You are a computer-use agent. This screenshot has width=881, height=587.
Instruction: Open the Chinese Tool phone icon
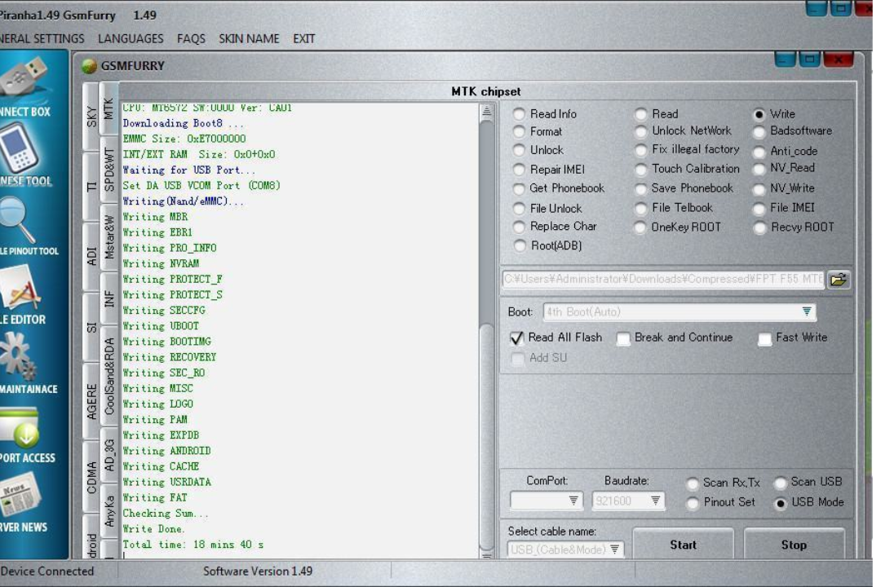tap(20, 148)
